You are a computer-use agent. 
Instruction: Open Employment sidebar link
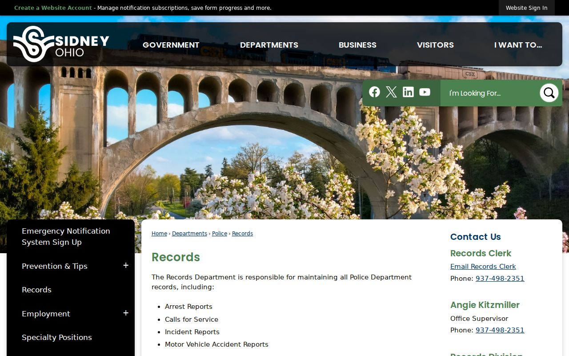[x=46, y=314]
